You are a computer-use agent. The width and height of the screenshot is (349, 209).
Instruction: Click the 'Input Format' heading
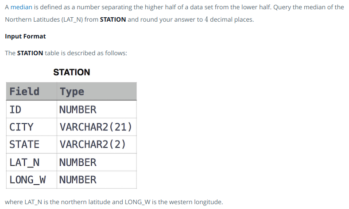pos(25,36)
